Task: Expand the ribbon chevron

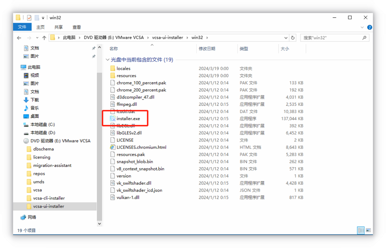Action: point(362,27)
